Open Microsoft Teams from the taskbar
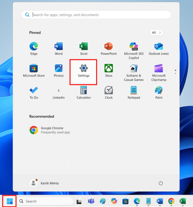 pos(91,201)
